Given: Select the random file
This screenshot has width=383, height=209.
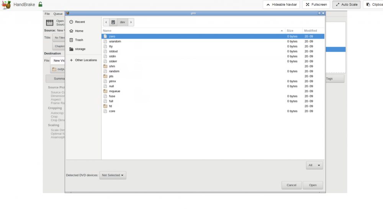Looking at the screenshot, I should [213, 71].
